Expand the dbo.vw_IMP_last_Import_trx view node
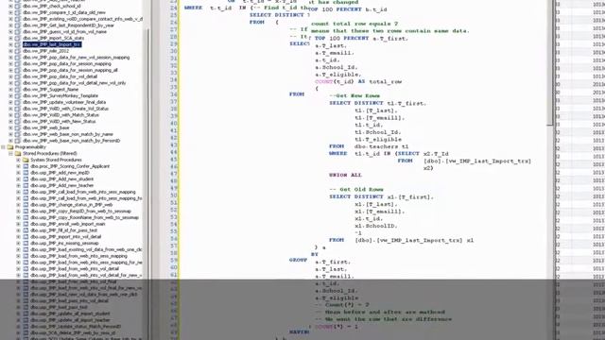605x340 pixels. click(x=10, y=44)
